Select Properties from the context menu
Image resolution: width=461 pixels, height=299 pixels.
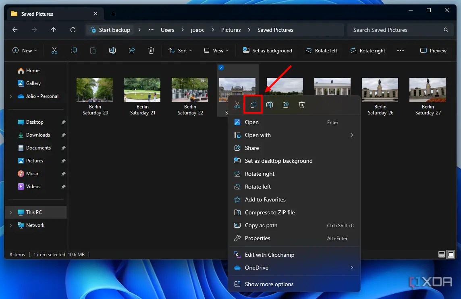pos(257,238)
